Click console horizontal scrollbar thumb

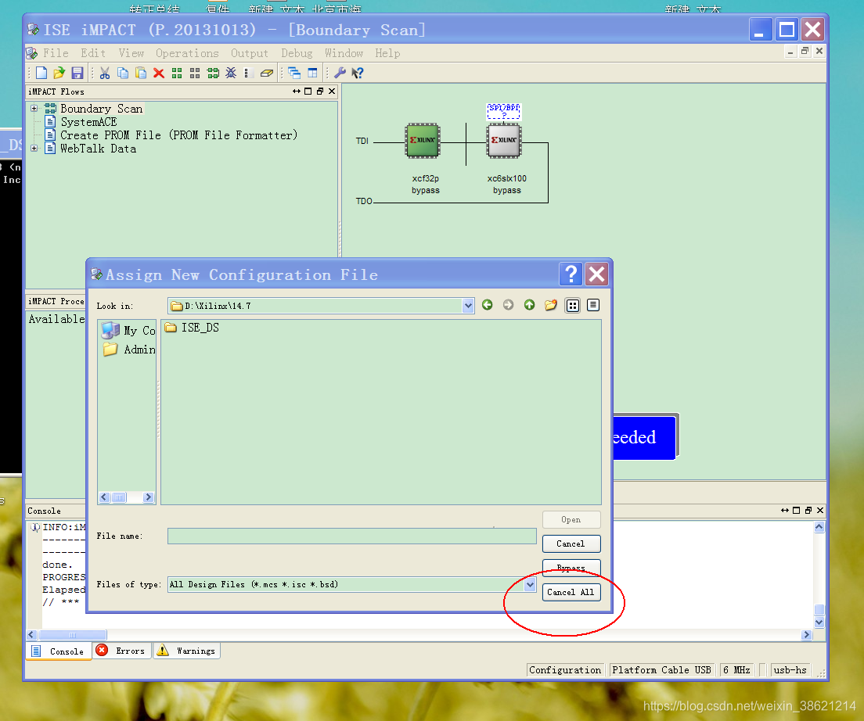pos(72,635)
